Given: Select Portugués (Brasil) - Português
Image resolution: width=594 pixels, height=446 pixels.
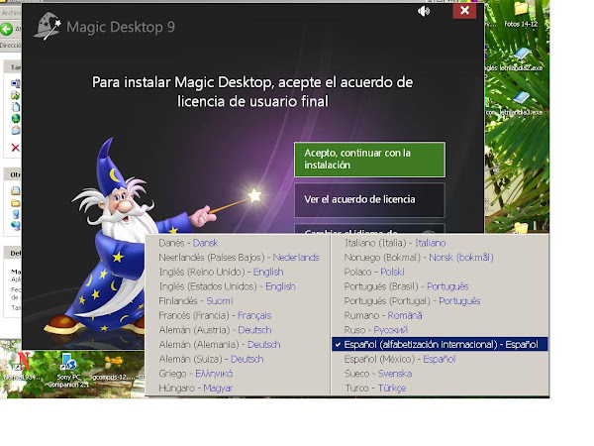Looking at the screenshot, I should tap(406, 286).
